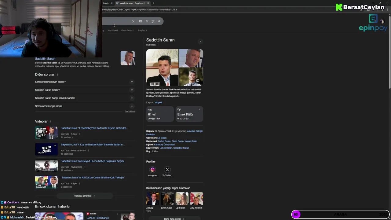Open the 'Vikipedi' source link
This screenshot has width=391, height=220.
158,103
